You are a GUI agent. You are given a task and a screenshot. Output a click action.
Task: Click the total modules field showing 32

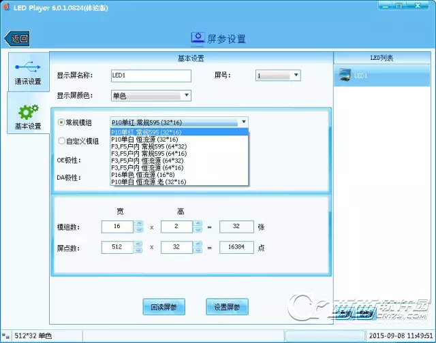pos(236,227)
